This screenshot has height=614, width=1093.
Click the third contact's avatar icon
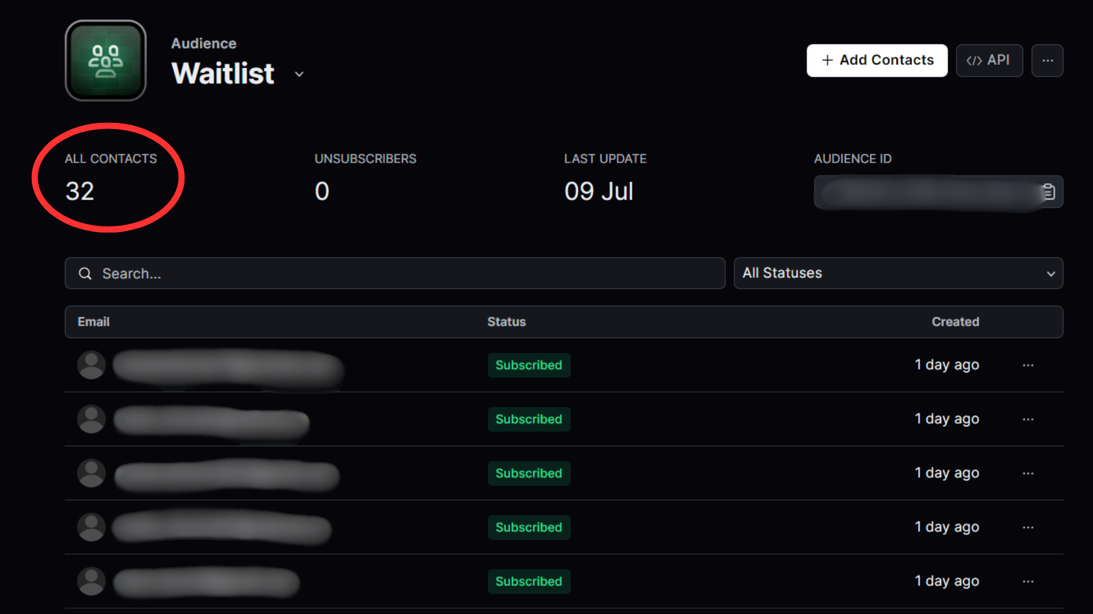pyautogui.click(x=91, y=473)
